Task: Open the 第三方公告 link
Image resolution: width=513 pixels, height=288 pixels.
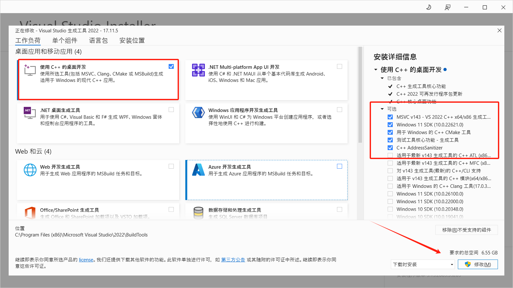Action: [233, 260]
